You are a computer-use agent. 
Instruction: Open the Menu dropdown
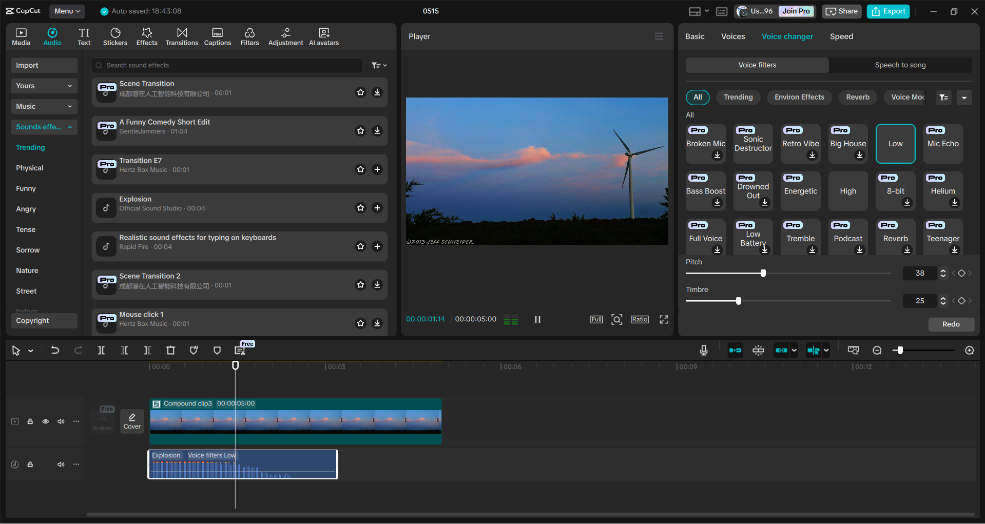coord(67,11)
